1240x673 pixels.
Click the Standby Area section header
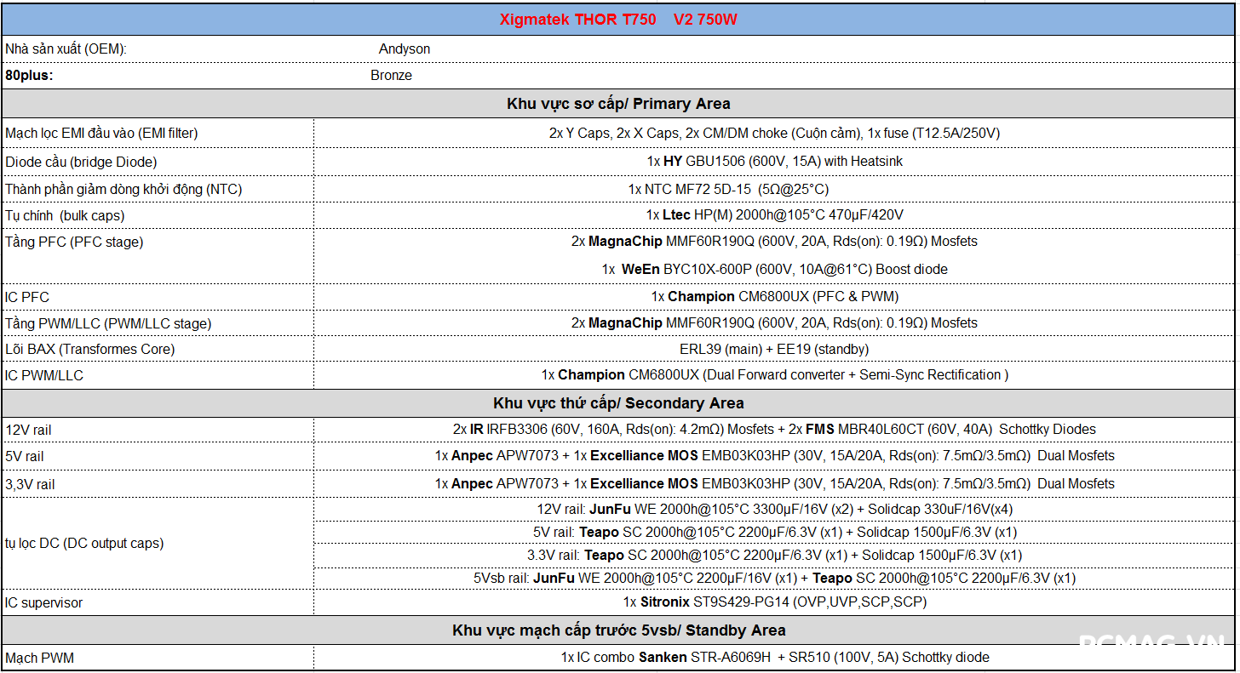point(618,630)
